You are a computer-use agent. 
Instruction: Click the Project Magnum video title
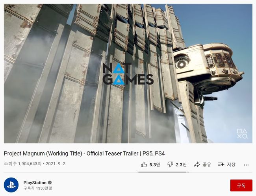pos(84,153)
